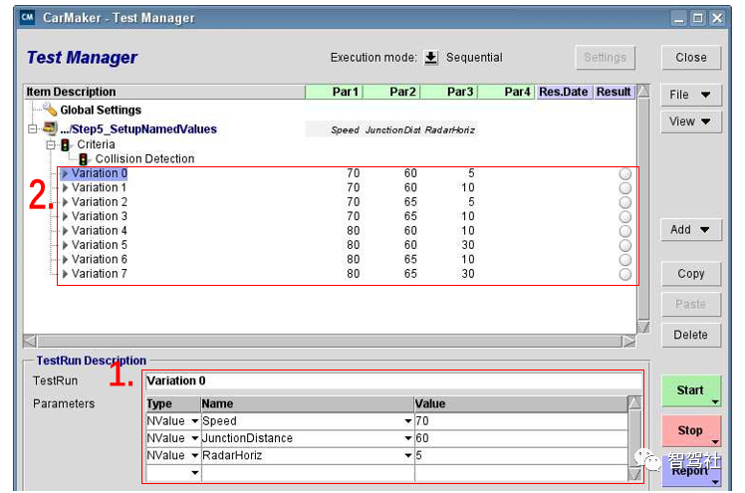This screenshot has width=745, height=493.
Task: Expand Variation 0 disclosure triangle
Action: coord(65,173)
